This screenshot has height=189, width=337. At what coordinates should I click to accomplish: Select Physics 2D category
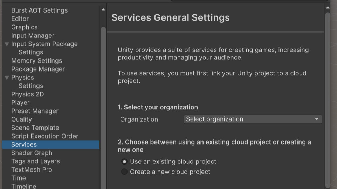(27, 94)
